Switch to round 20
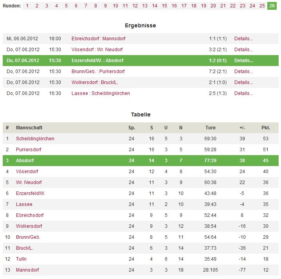This screenshot has width=281, height=279. 213,6
